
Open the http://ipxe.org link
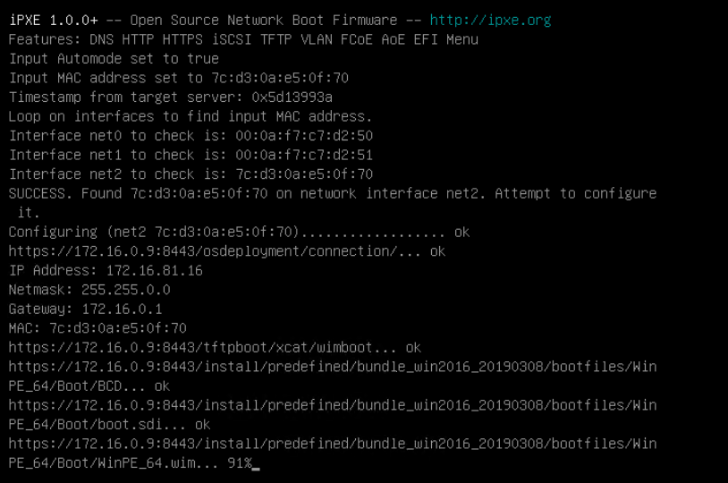coord(490,21)
